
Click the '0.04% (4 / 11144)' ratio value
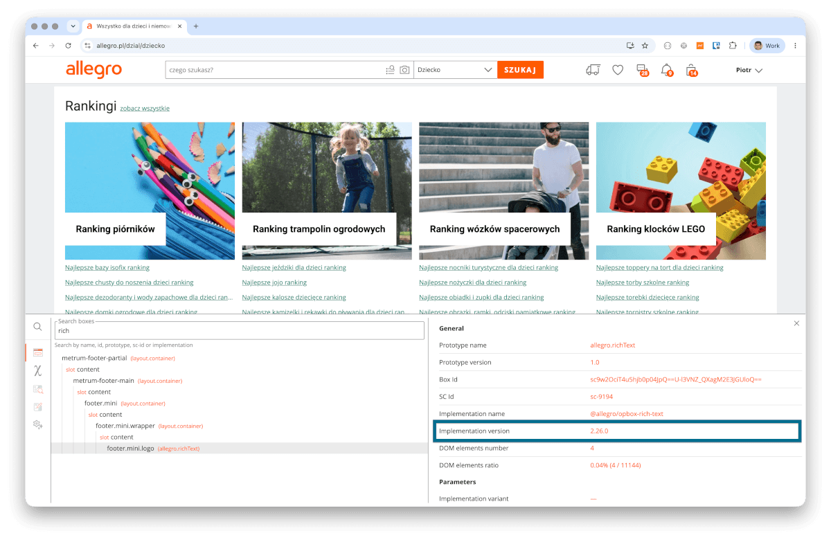616,465
